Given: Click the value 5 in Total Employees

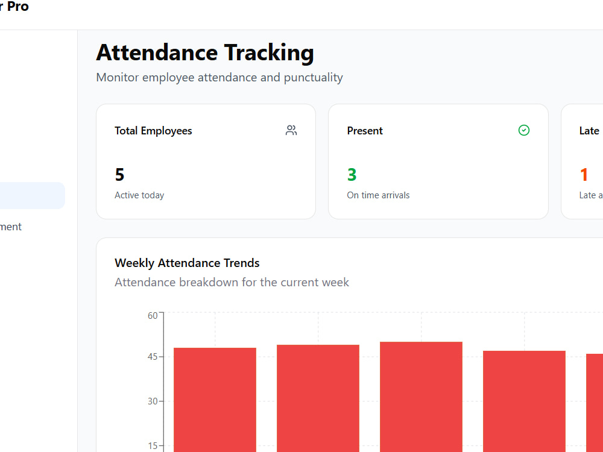Looking at the screenshot, I should click(119, 175).
